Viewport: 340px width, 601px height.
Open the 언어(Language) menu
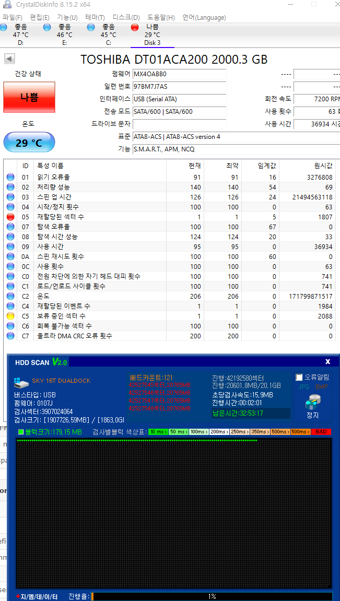tap(204, 17)
